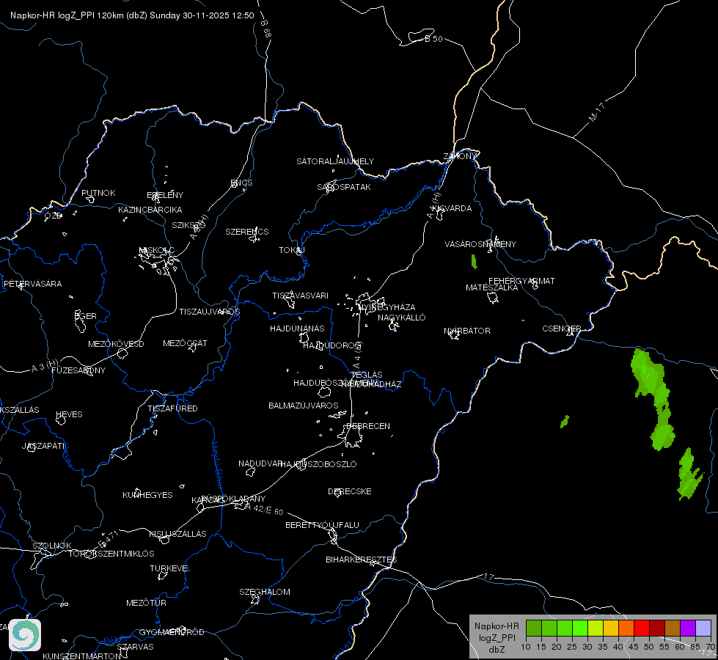Click the GYOMAENDRŐD label
The width and height of the screenshot is (718, 660).
click(172, 632)
